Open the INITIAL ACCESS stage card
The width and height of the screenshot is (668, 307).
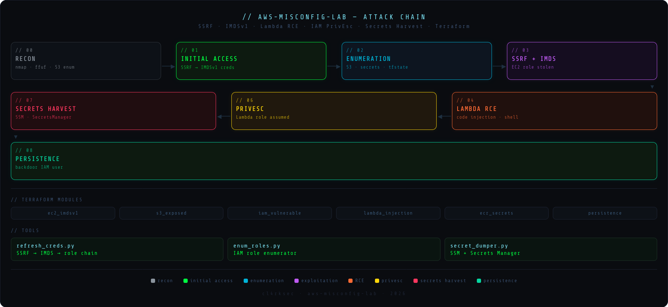point(251,61)
